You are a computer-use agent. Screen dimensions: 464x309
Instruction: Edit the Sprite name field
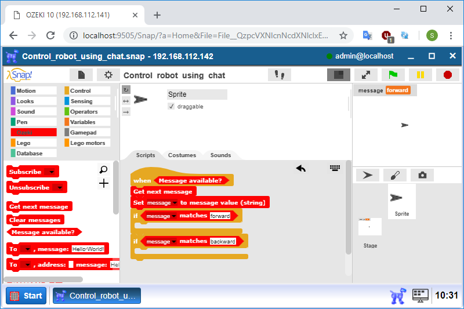click(197, 94)
